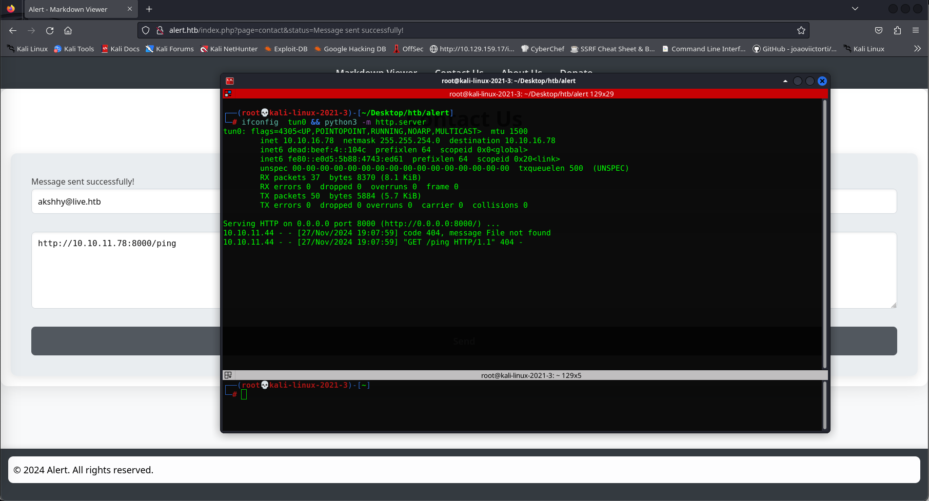929x501 pixels.
Task: Click the bottom terminal pane scrollbar
Action: click(x=825, y=405)
